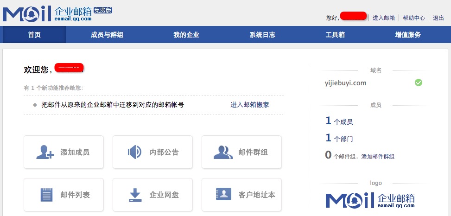Open the 邮件列表 card
The width and height of the screenshot is (451, 216).
pos(64,195)
